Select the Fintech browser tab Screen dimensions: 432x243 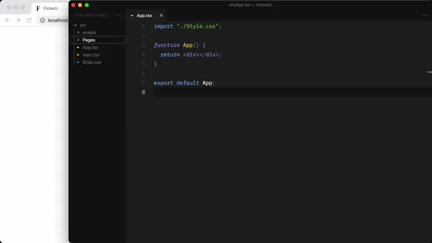click(x=50, y=8)
